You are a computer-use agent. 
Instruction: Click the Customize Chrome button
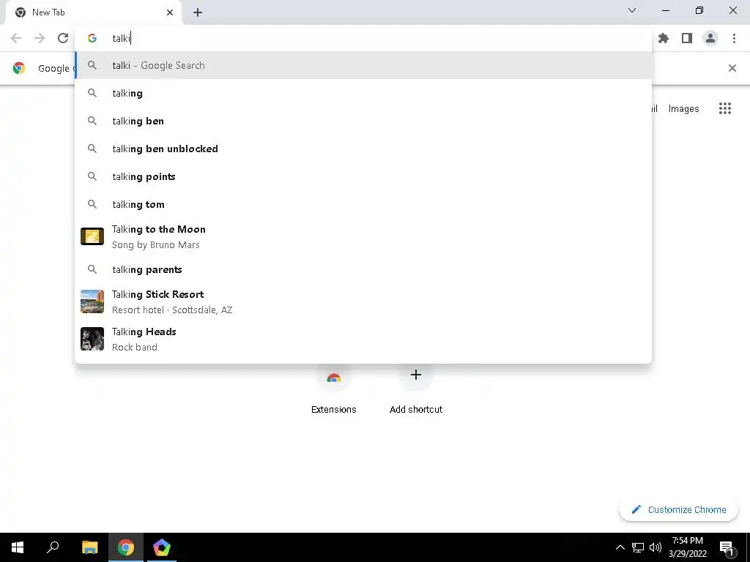pos(678,509)
